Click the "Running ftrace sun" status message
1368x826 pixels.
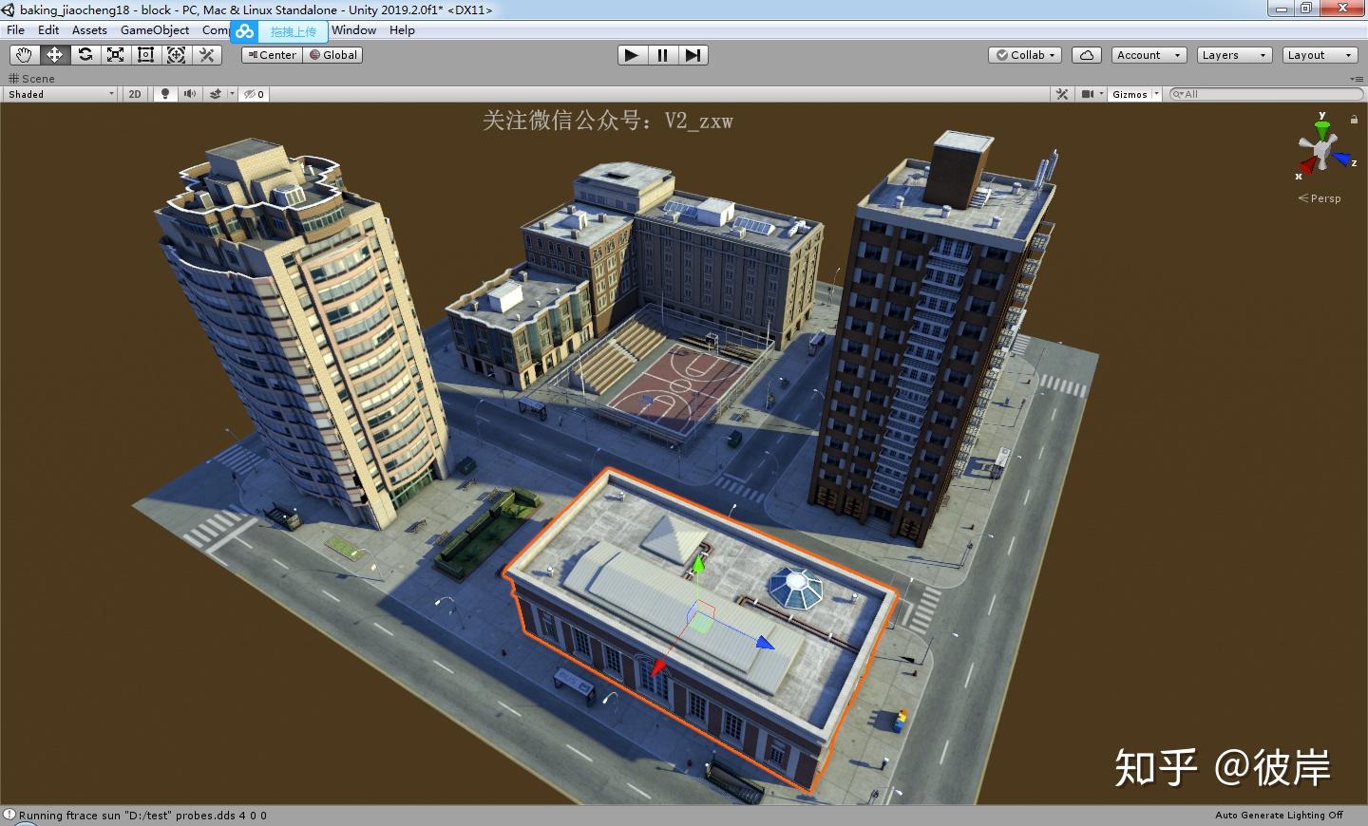[x=142, y=815]
